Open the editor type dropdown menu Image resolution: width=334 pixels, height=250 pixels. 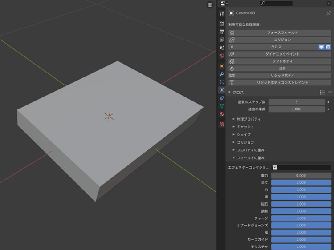[x=224, y=3]
